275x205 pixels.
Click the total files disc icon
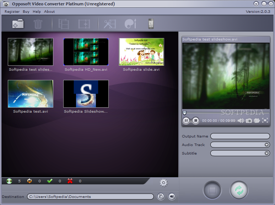[x=9, y=181]
